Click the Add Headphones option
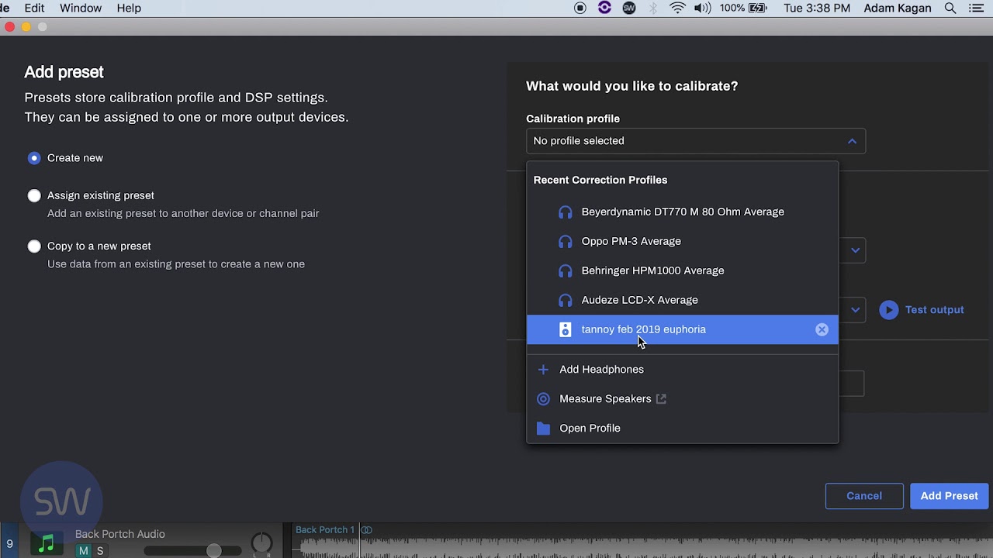Image resolution: width=993 pixels, height=558 pixels. (x=683, y=370)
